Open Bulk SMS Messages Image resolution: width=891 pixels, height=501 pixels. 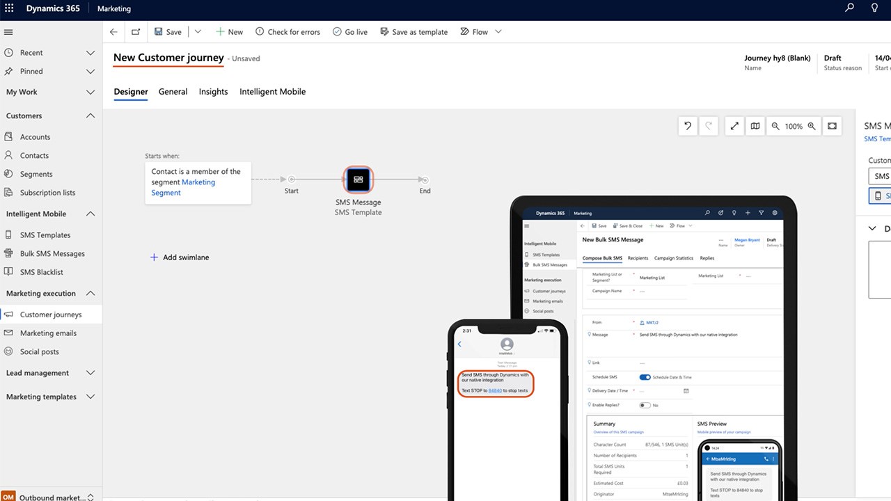pyautogui.click(x=51, y=254)
